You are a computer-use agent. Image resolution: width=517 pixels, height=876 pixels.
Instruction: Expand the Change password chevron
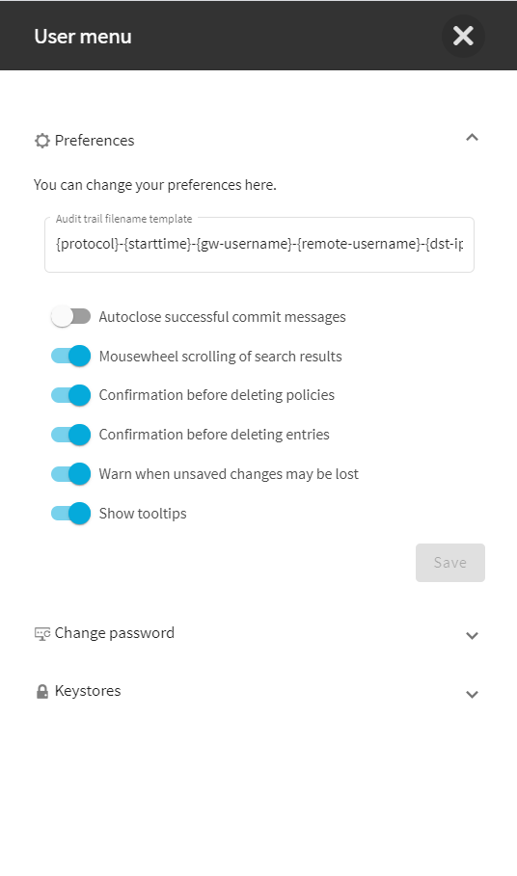(472, 636)
